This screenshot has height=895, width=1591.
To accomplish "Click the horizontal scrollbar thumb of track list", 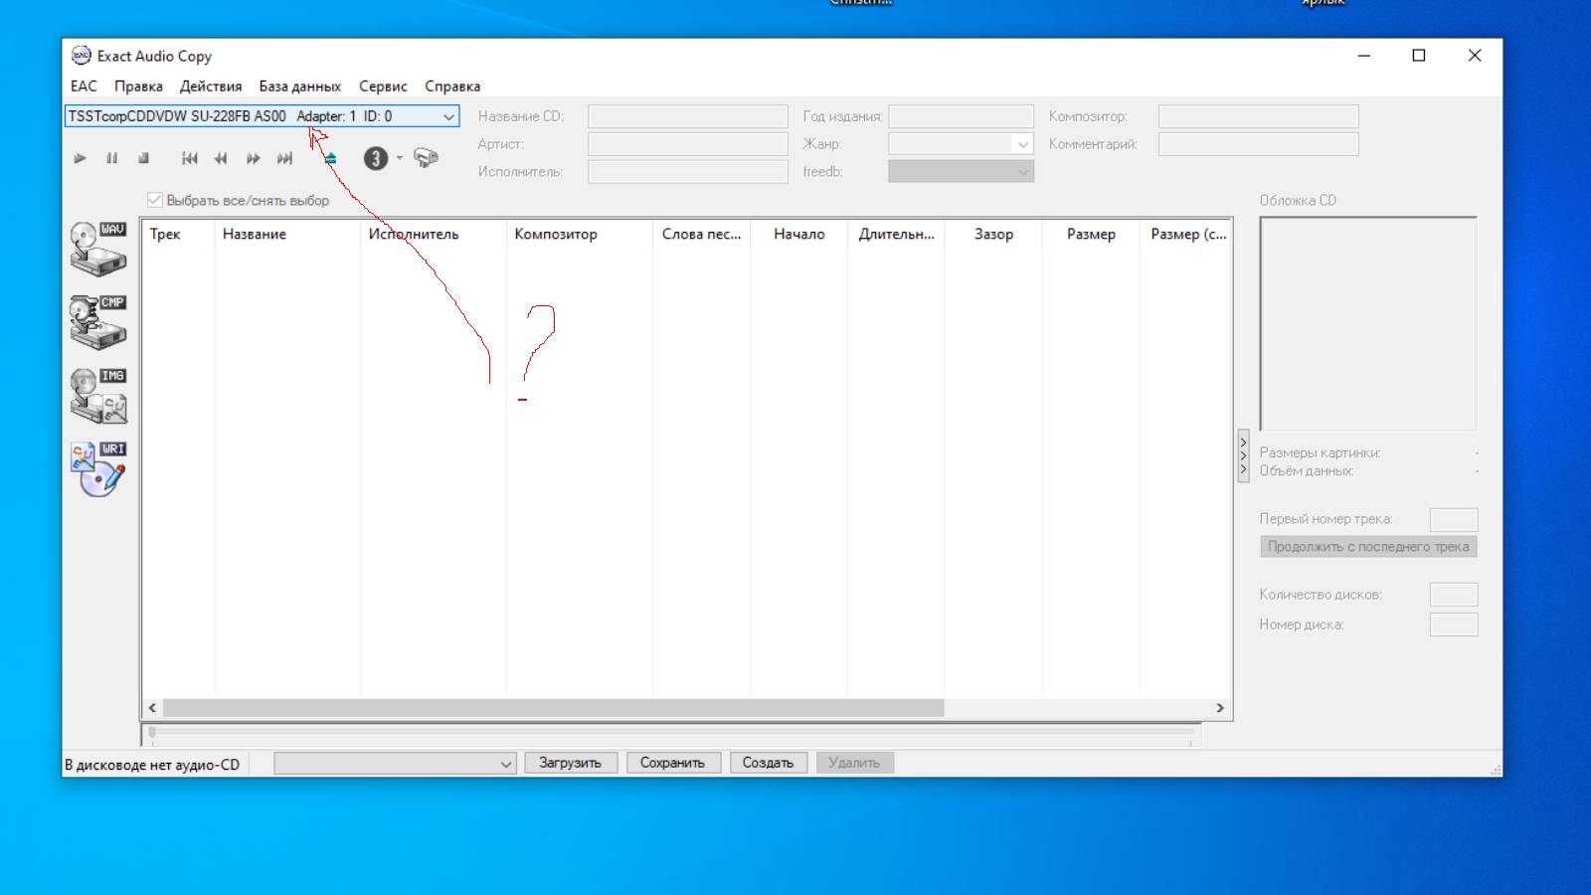I will pyautogui.click(x=553, y=708).
